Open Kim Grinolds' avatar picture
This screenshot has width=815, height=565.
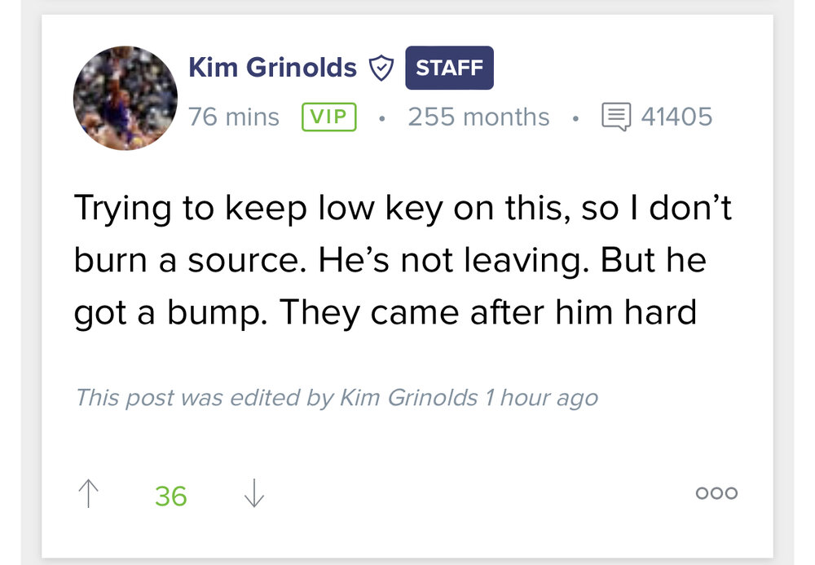[125, 98]
